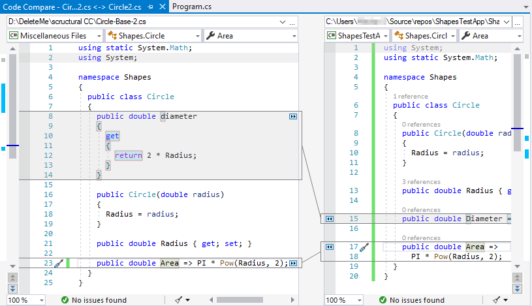This screenshot has height=306, width=532.
Task: Click wrench icon beside left Area
Action: click(x=211, y=35)
